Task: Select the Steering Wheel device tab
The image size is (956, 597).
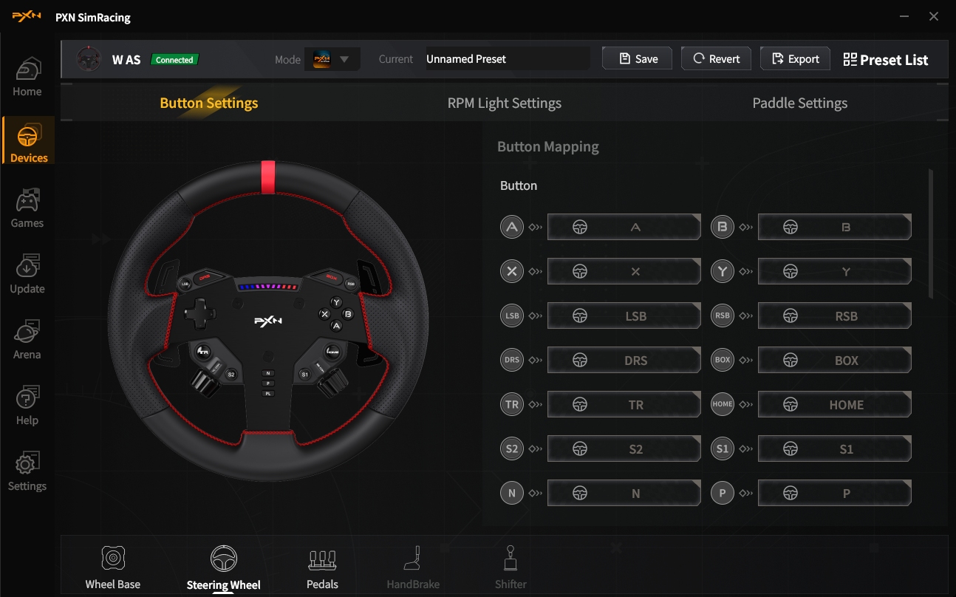Action: (223, 567)
